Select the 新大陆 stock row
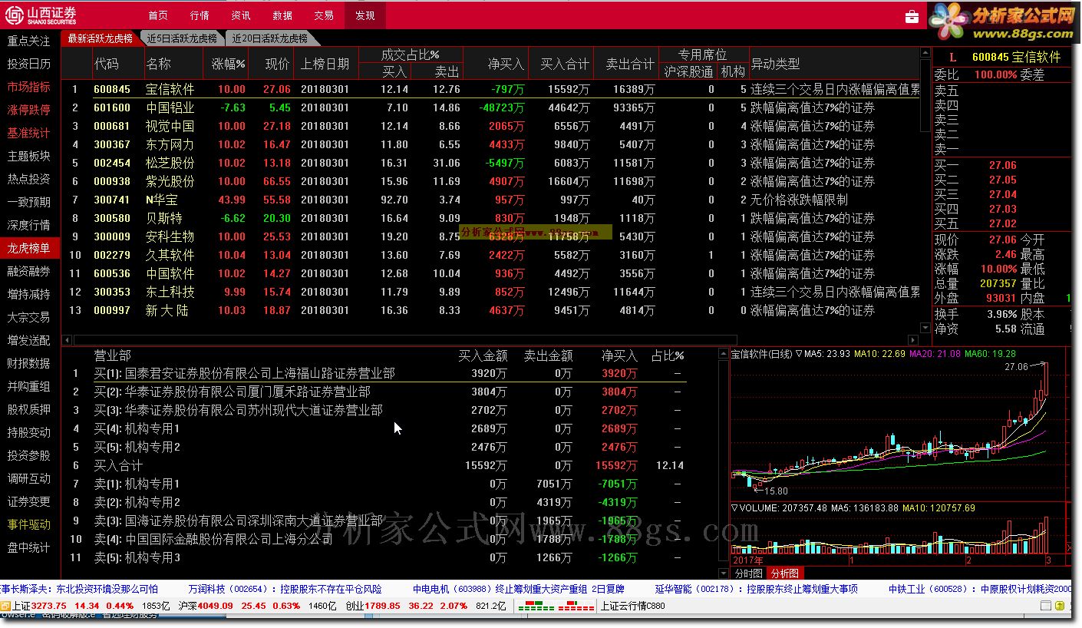This screenshot has height=628, width=1082. tap(491, 310)
